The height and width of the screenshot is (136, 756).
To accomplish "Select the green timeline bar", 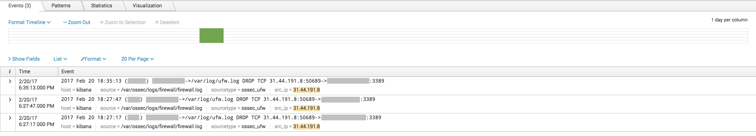I will point(211,36).
